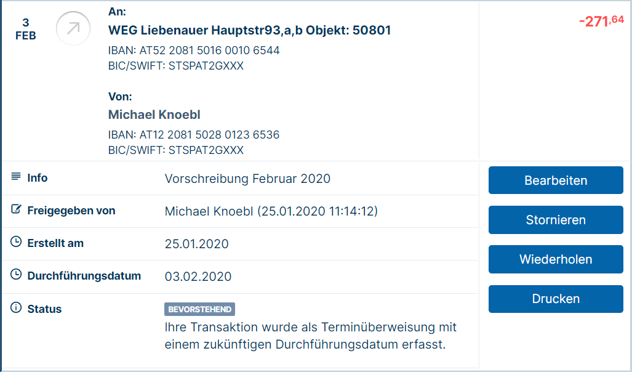The image size is (632, 372).
Task: Print the transaction using Drucken
Action: click(556, 299)
